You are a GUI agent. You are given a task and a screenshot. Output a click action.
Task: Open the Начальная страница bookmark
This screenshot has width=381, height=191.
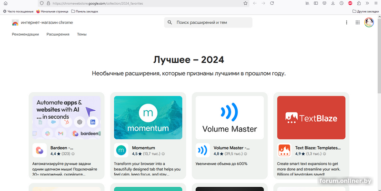click(52, 11)
